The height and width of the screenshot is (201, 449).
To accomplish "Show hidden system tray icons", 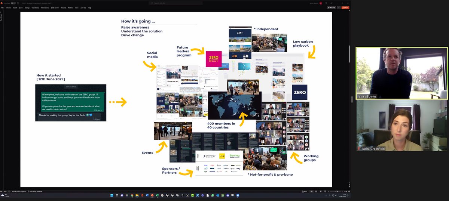I will coord(326,195).
